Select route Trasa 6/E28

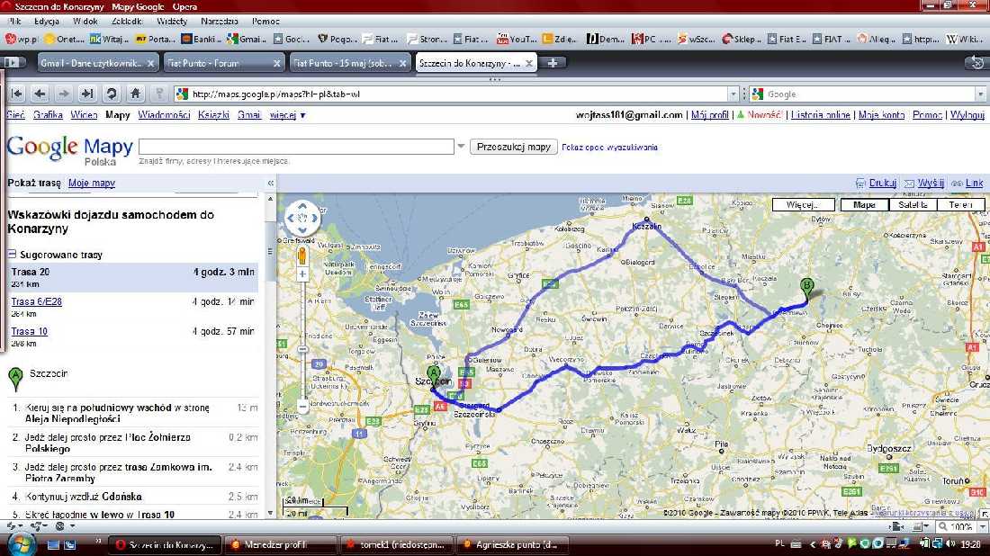(37, 301)
